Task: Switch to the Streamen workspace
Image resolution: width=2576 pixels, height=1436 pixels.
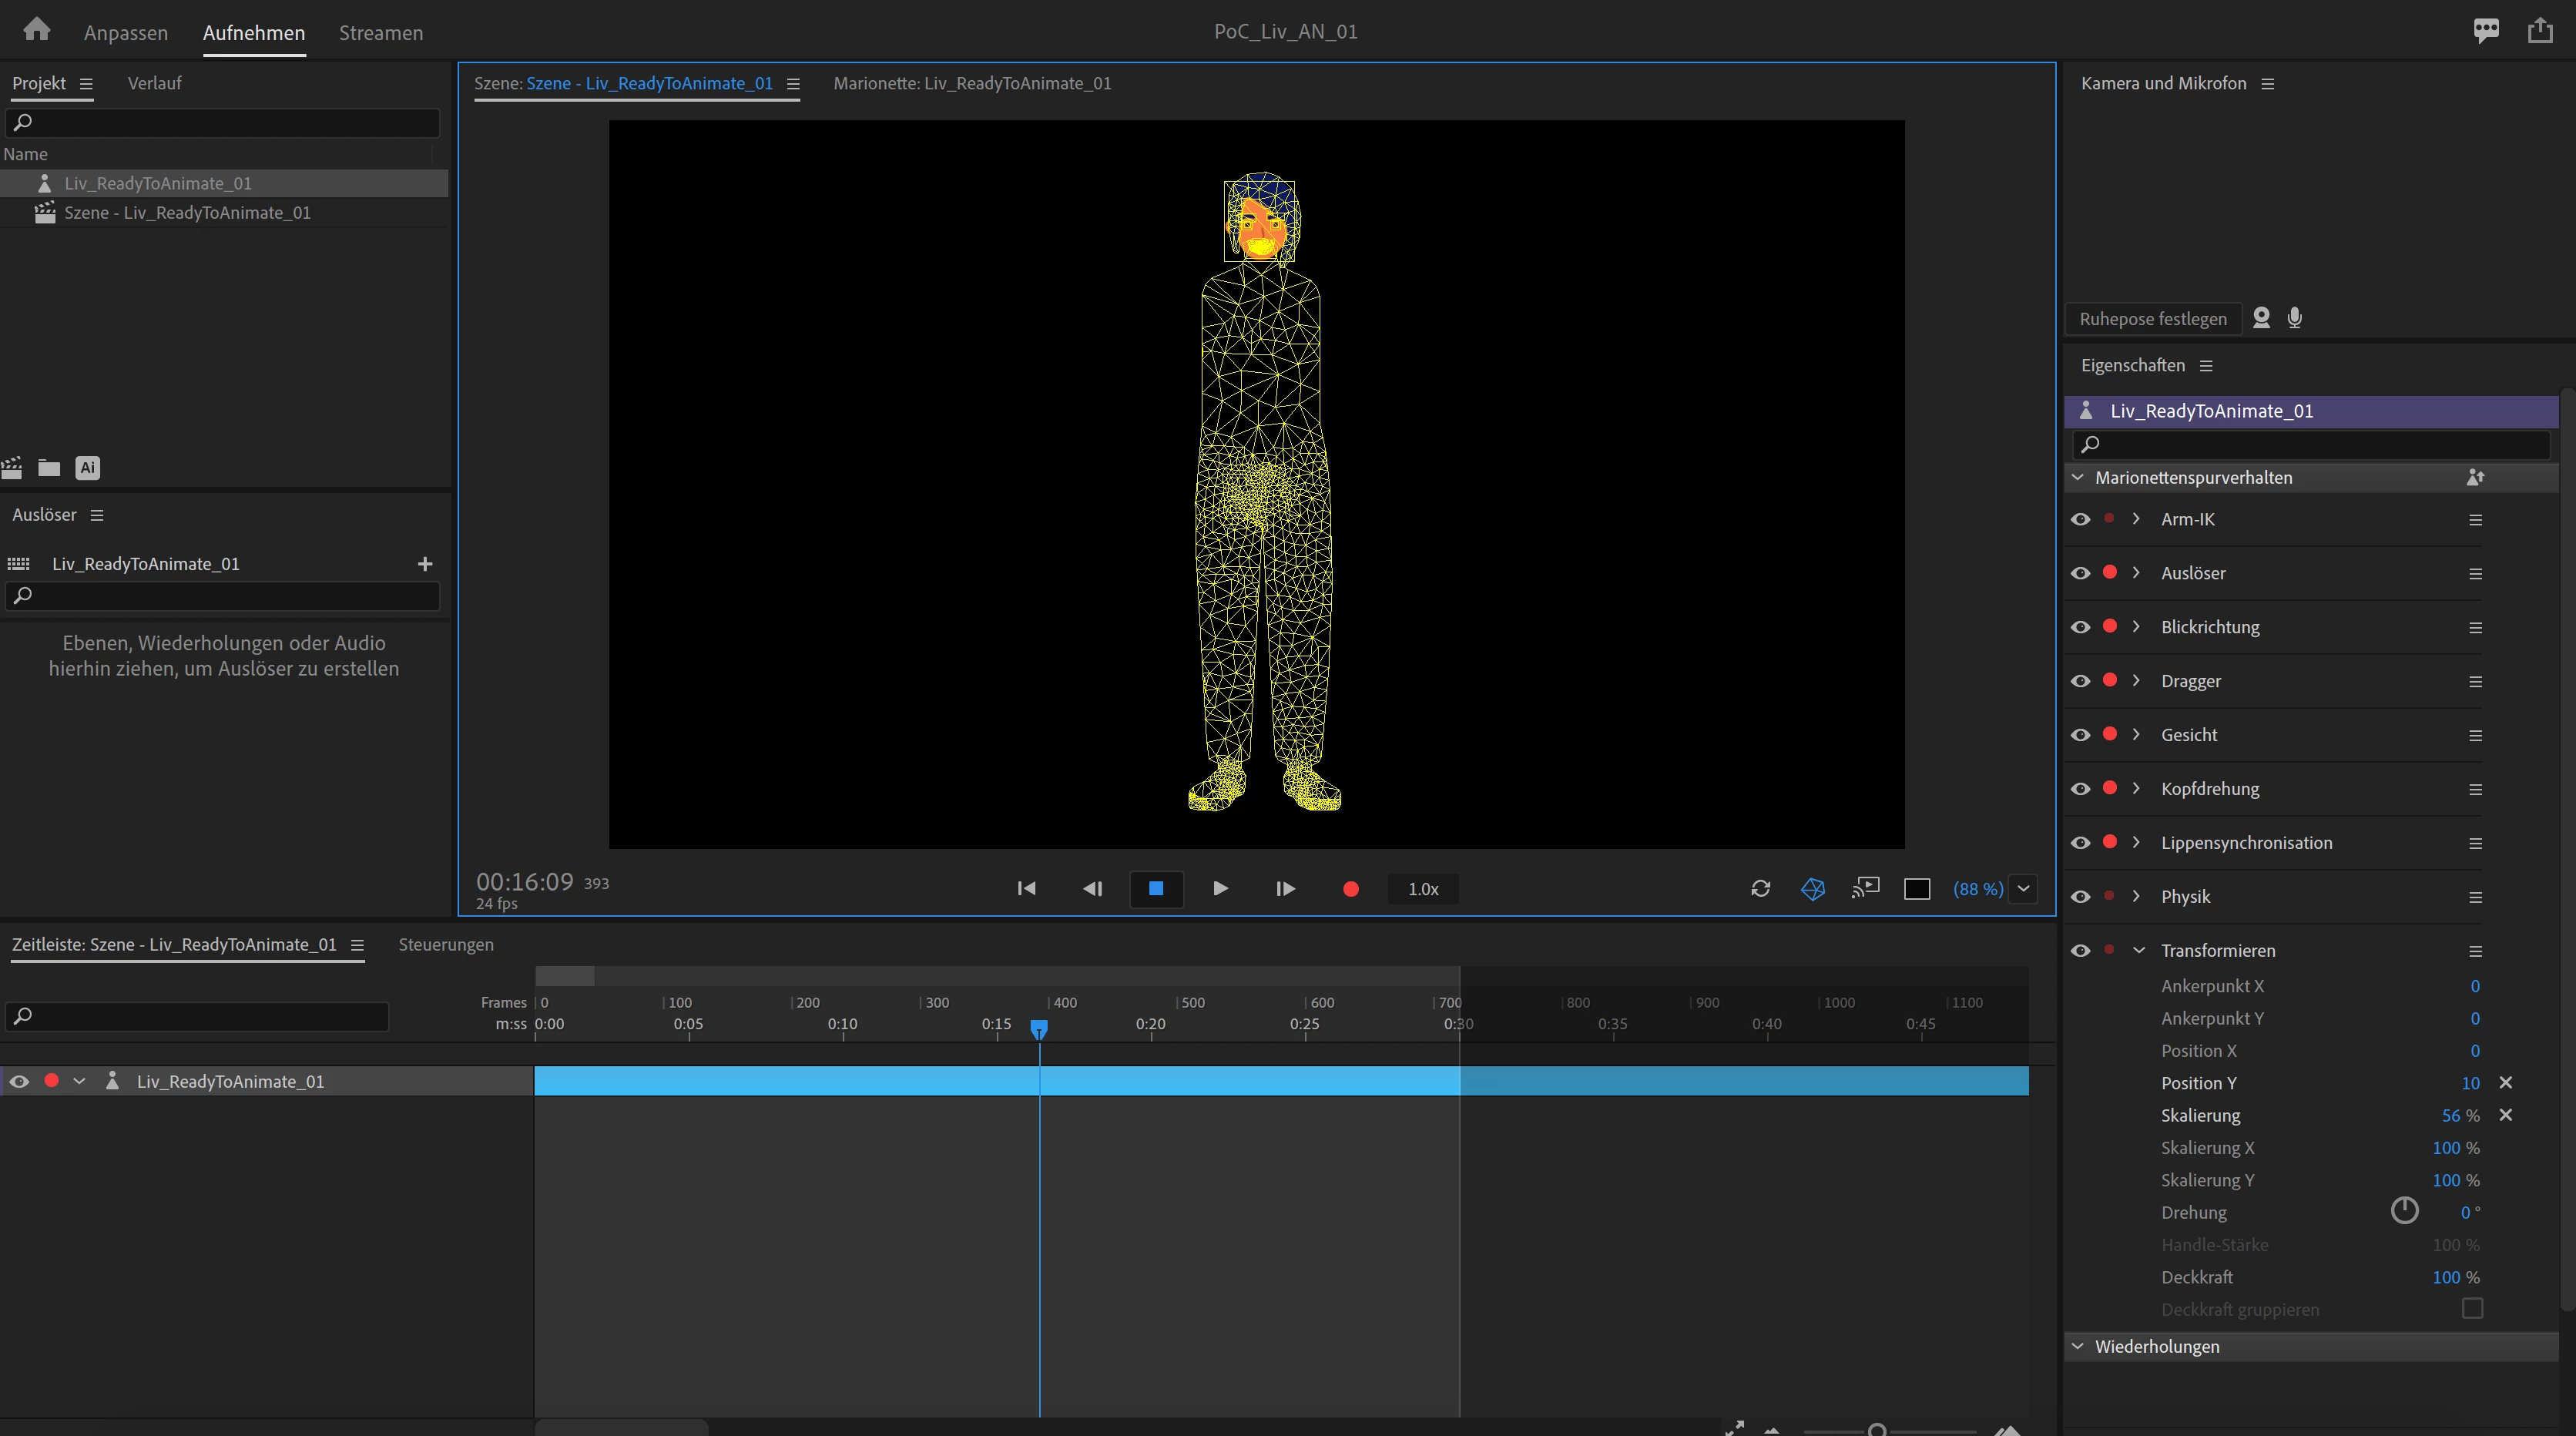Action: pos(381,33)
